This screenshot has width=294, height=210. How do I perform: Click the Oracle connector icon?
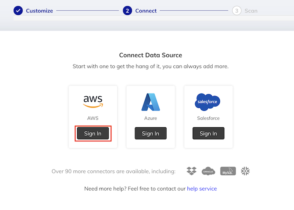click(x=208, y=171)
